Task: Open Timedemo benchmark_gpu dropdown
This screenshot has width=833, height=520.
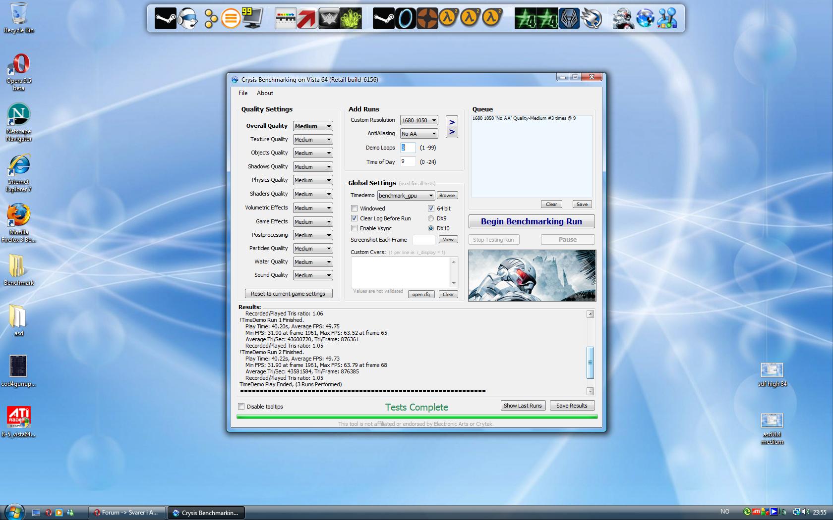Action: pos(406,196)
